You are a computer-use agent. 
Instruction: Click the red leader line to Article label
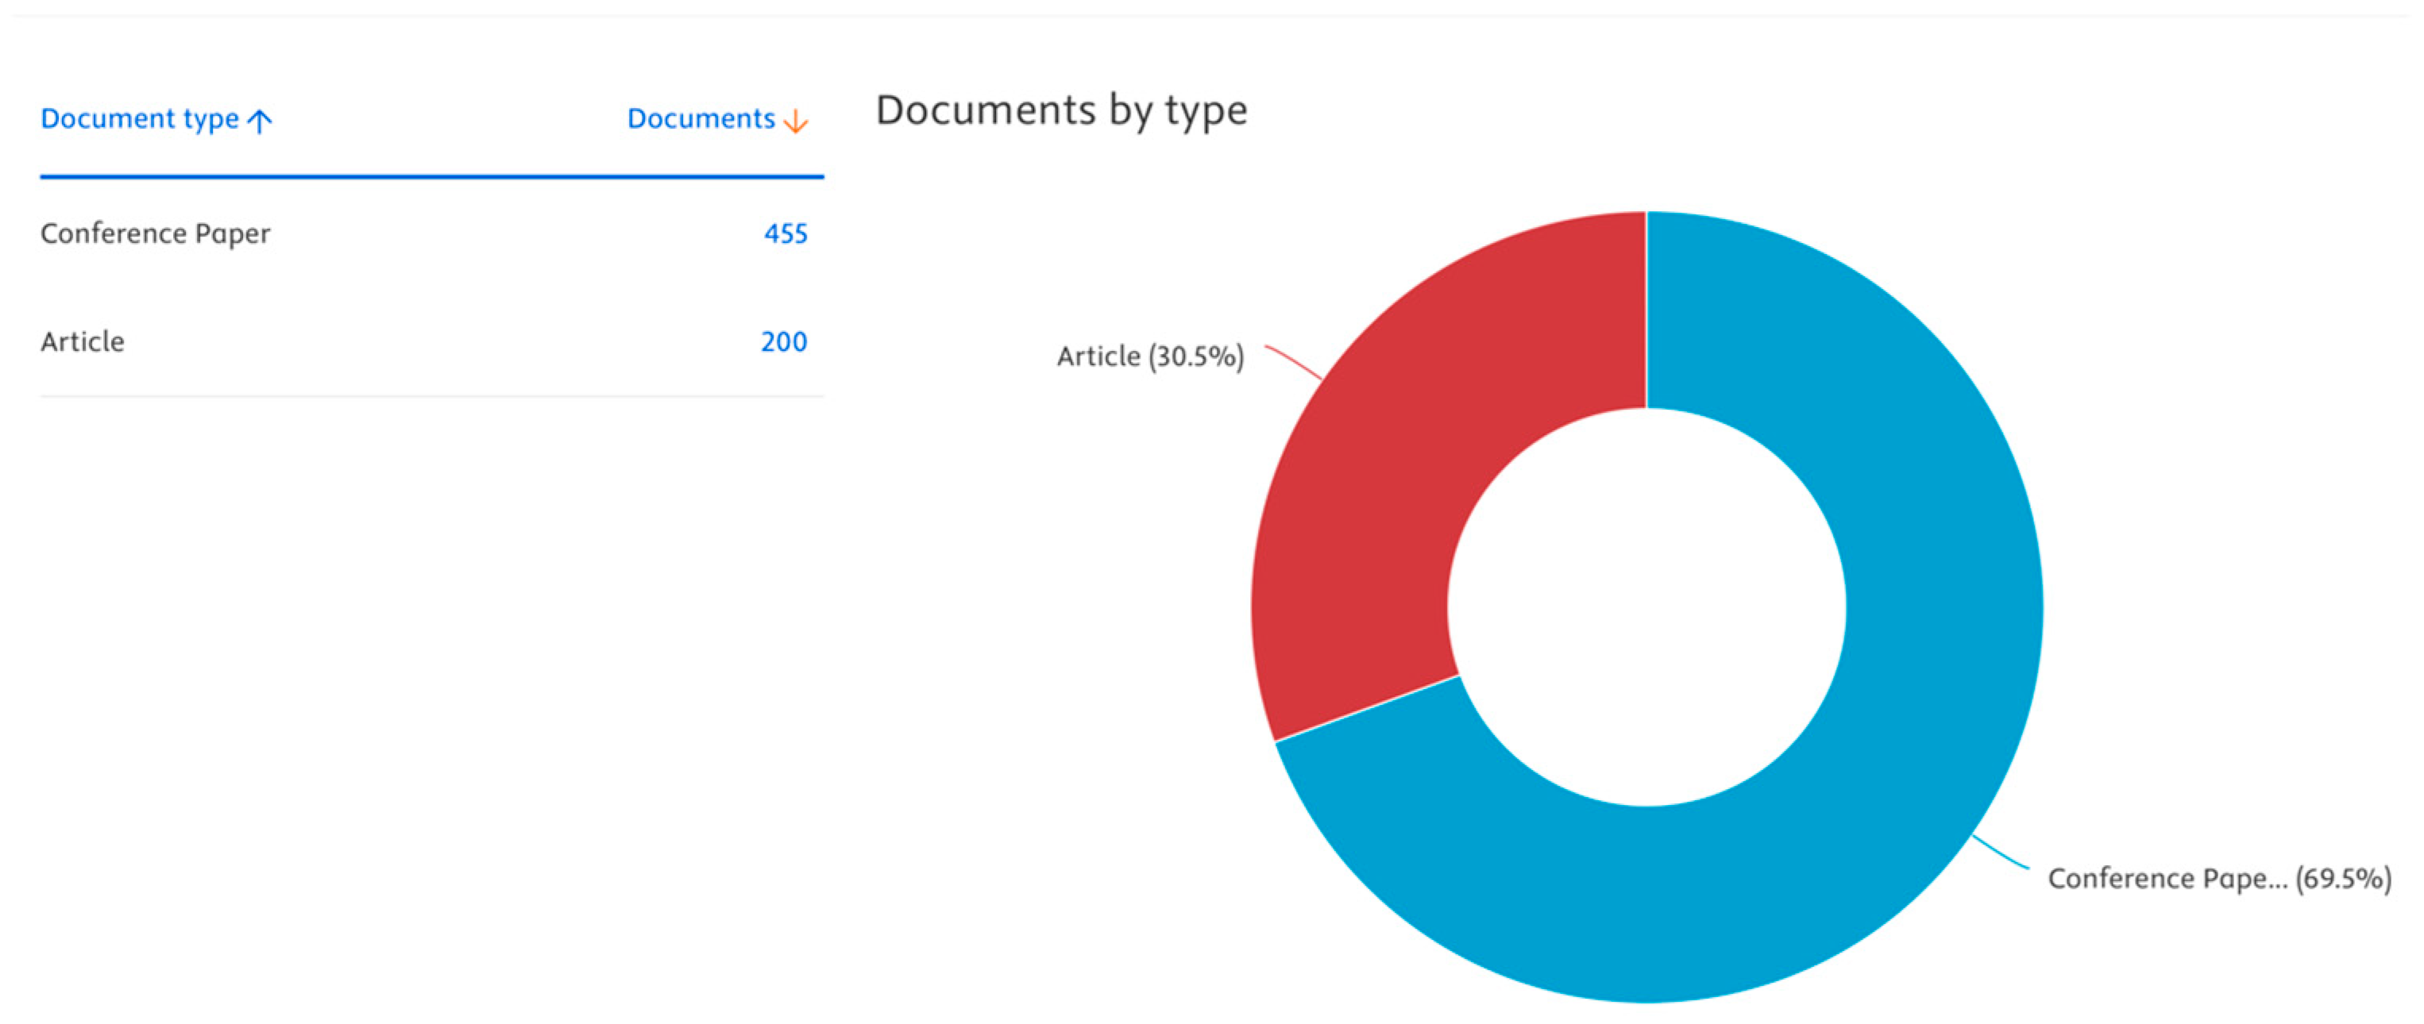click(1295, 361)
